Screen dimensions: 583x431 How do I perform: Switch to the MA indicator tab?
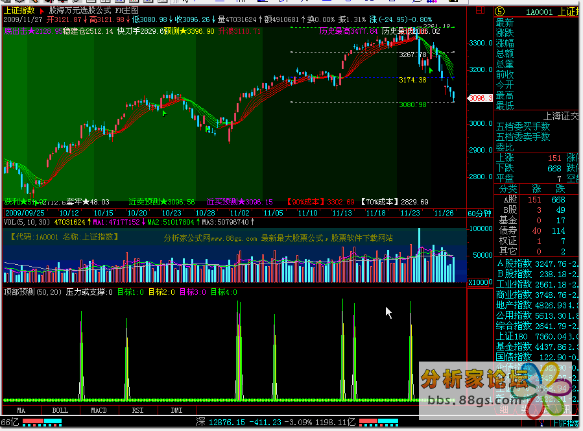[x=21, y=410]
